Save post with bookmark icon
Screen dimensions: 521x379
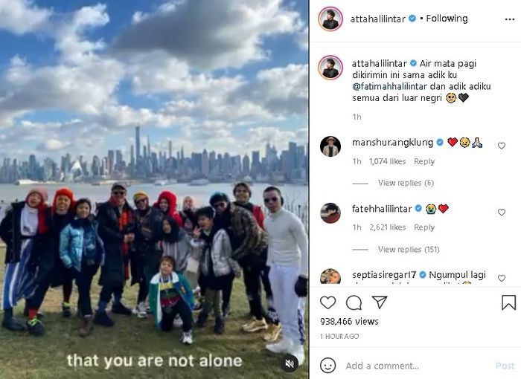(508, 302)
